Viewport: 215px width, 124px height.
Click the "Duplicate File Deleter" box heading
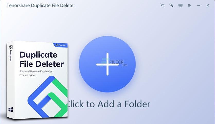42,59
